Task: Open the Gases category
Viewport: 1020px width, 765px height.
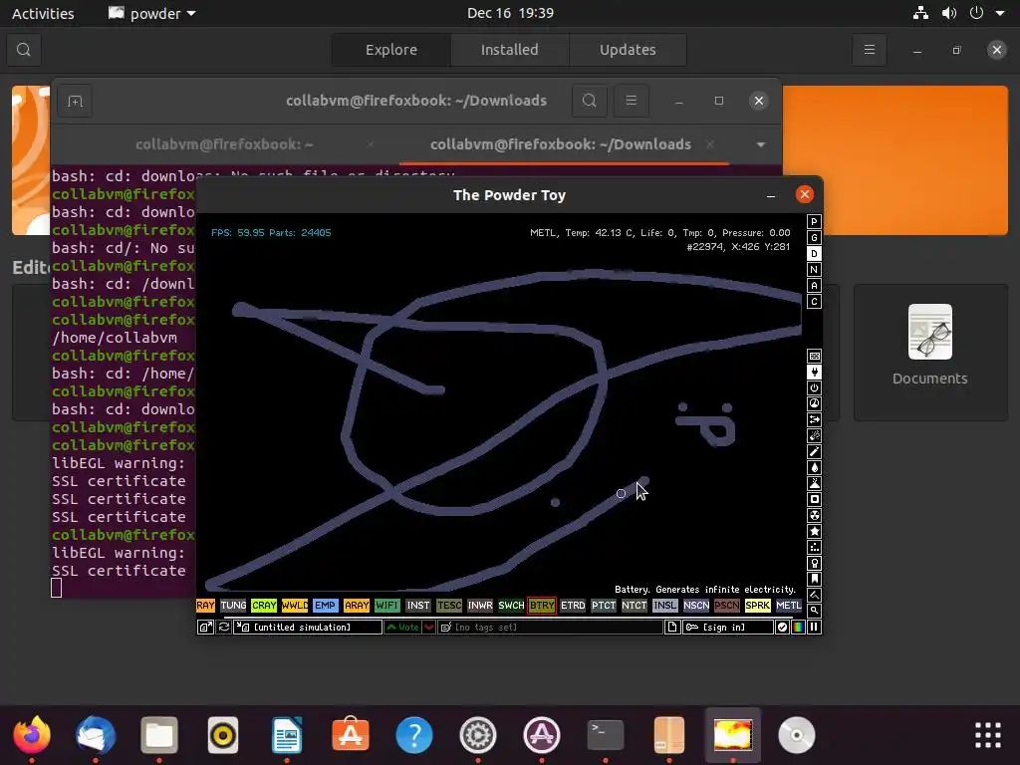Action: 814,451
